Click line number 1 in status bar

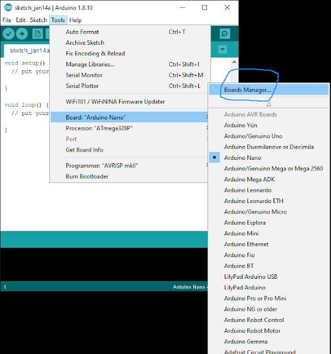[5, 287]
